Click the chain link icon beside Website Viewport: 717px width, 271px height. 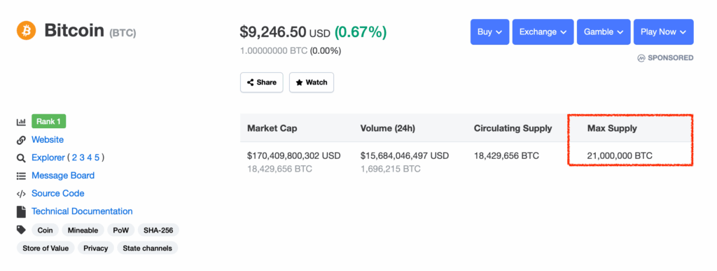pos(21,140)
